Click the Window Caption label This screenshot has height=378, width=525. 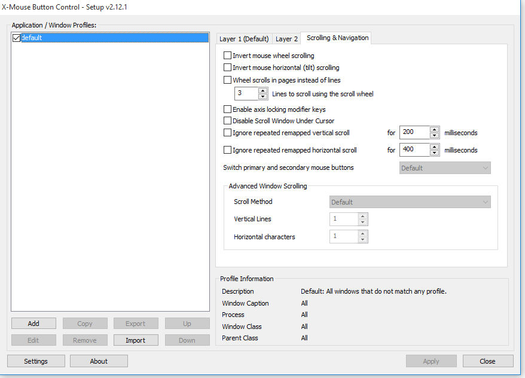[x=245, y=303]
